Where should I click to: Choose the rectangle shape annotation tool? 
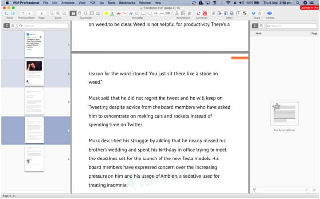tap(144, 13)
